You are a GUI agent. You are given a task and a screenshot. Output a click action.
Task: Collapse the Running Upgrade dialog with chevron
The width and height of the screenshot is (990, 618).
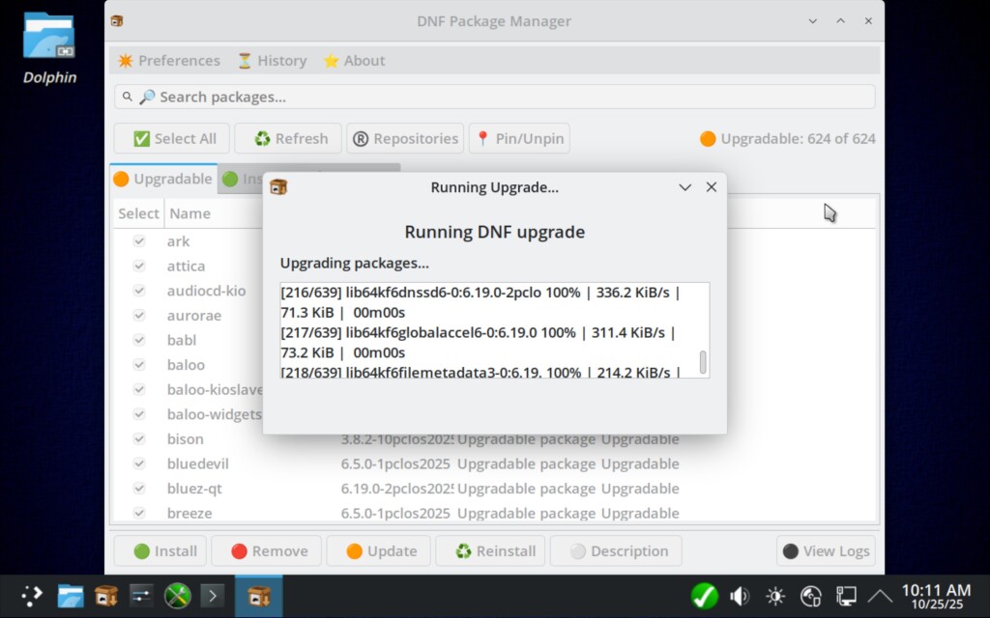684,187
